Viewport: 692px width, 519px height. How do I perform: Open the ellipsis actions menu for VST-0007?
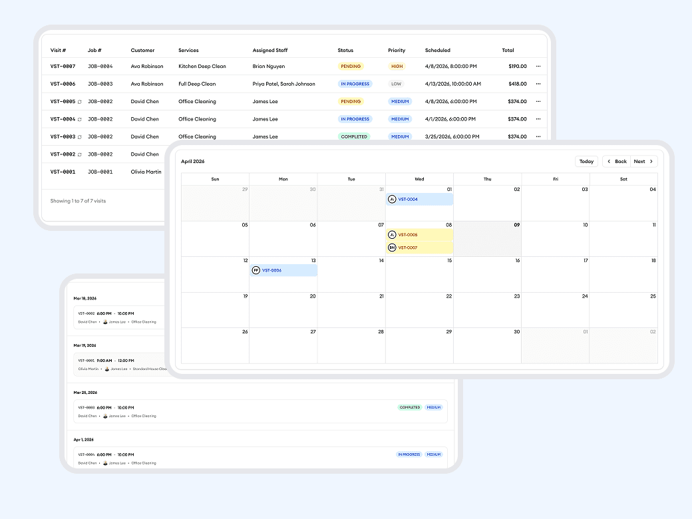point(538,66)
